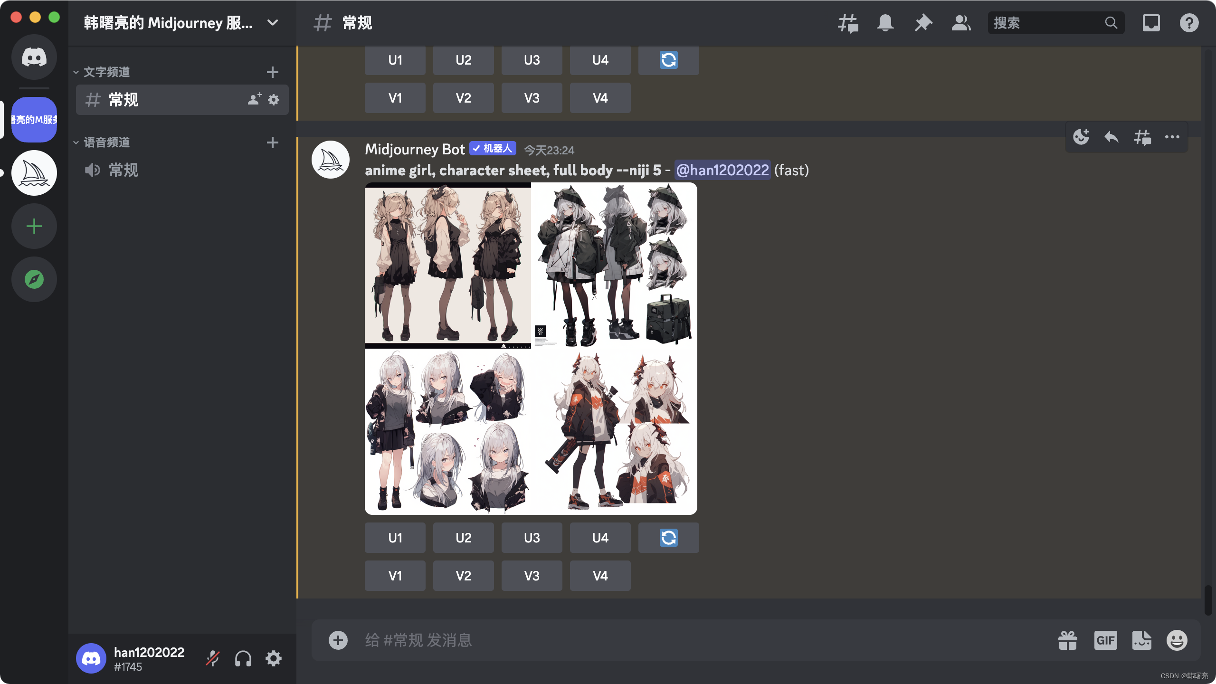Toggle headphones deafen in user panel
This screenshot has width=1216, height=684.
pos(243,659)
